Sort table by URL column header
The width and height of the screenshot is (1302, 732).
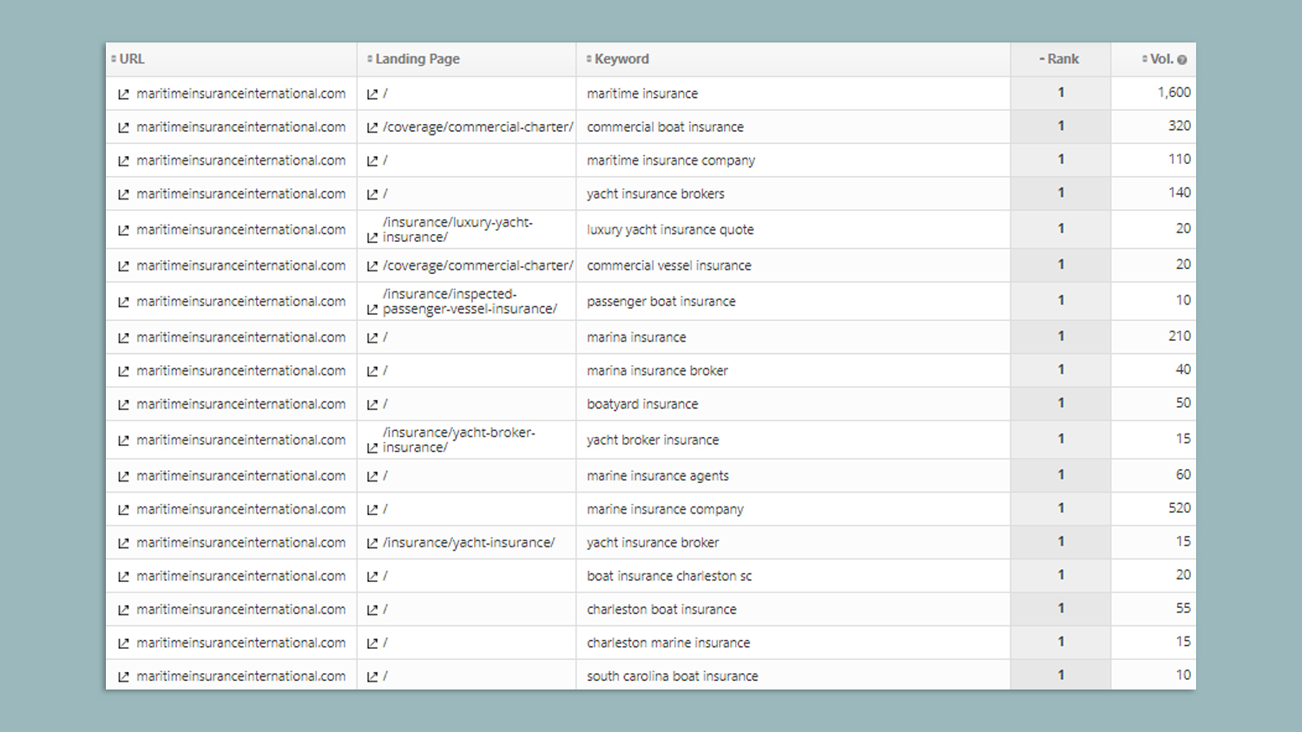(x=128, y=59)
